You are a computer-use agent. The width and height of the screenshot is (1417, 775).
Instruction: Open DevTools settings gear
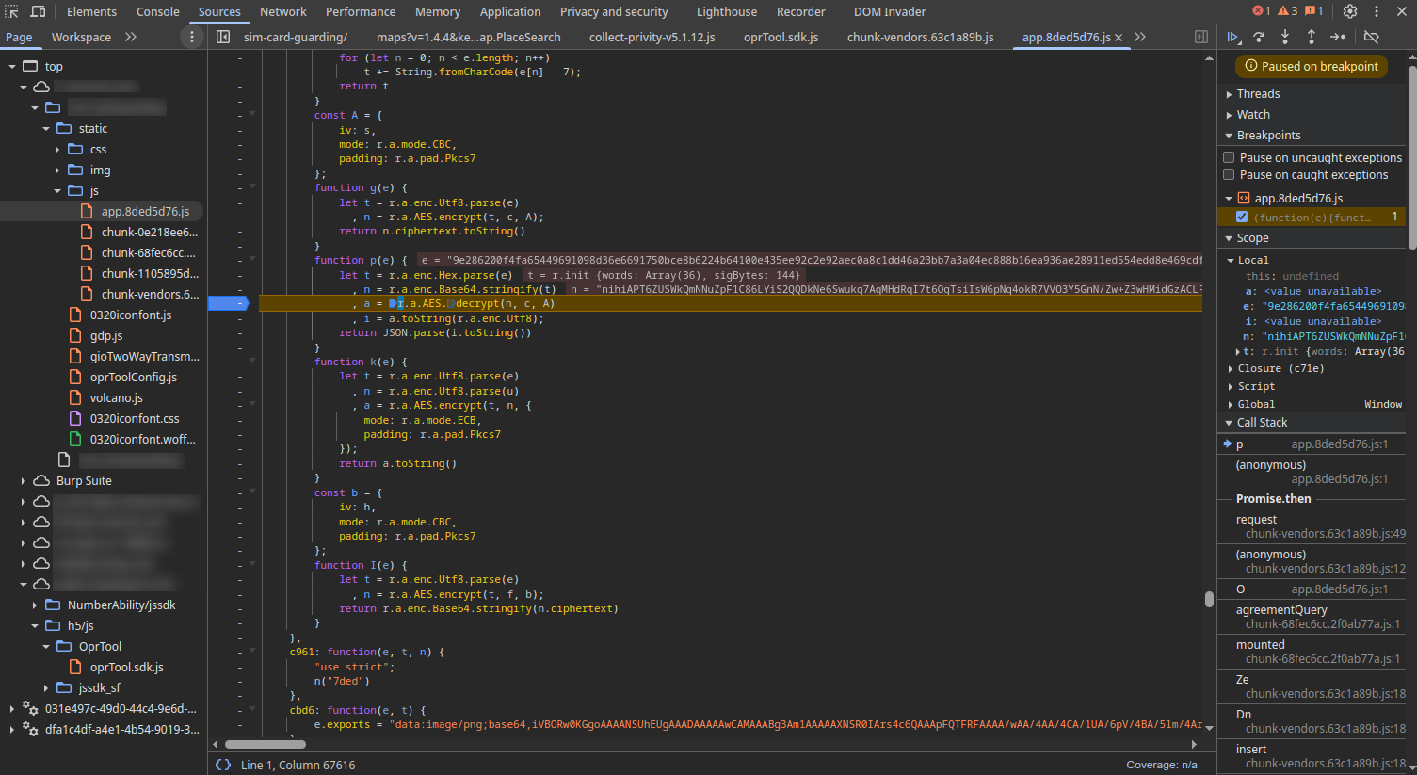1350,11
